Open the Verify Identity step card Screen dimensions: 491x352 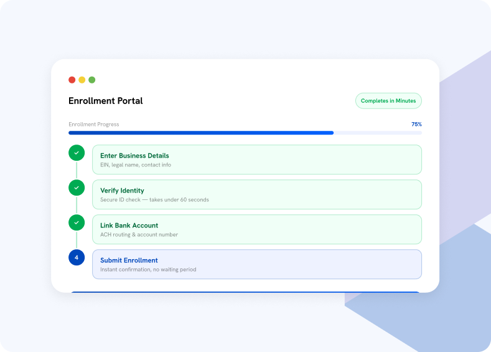[257, 194]
